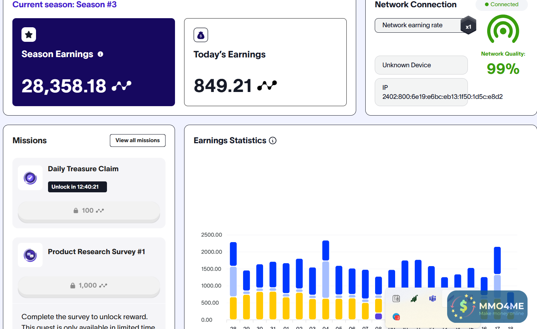This screenshot has height=329, width=537.
Task: Click the token symbol beside 849.21
Action: 267,85
